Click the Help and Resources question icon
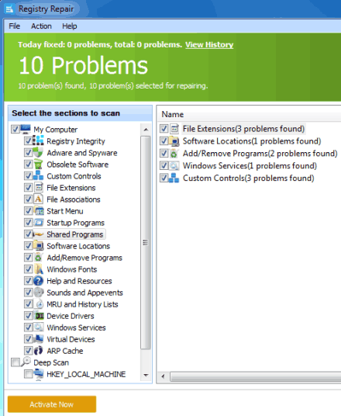 (x=39, y=281)
